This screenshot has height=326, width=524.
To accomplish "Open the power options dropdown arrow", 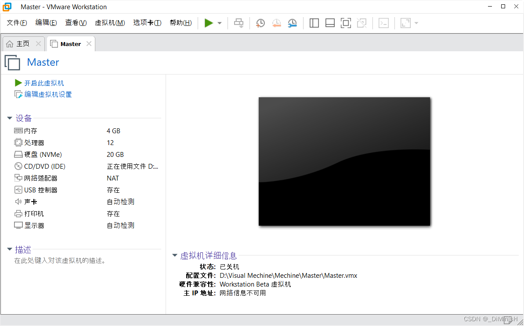I will [220, 23].
